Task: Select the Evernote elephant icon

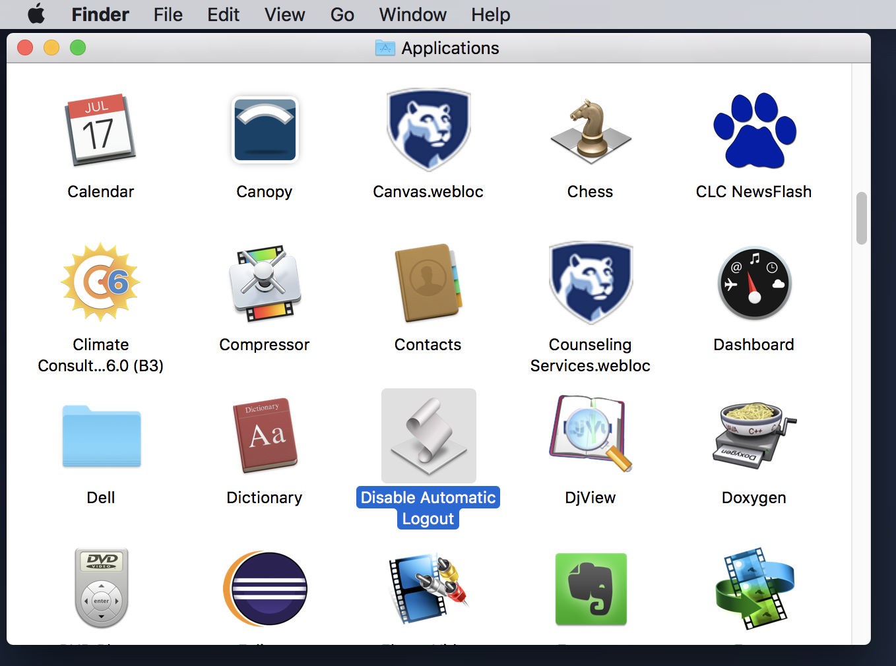Action: pos(591,589)
